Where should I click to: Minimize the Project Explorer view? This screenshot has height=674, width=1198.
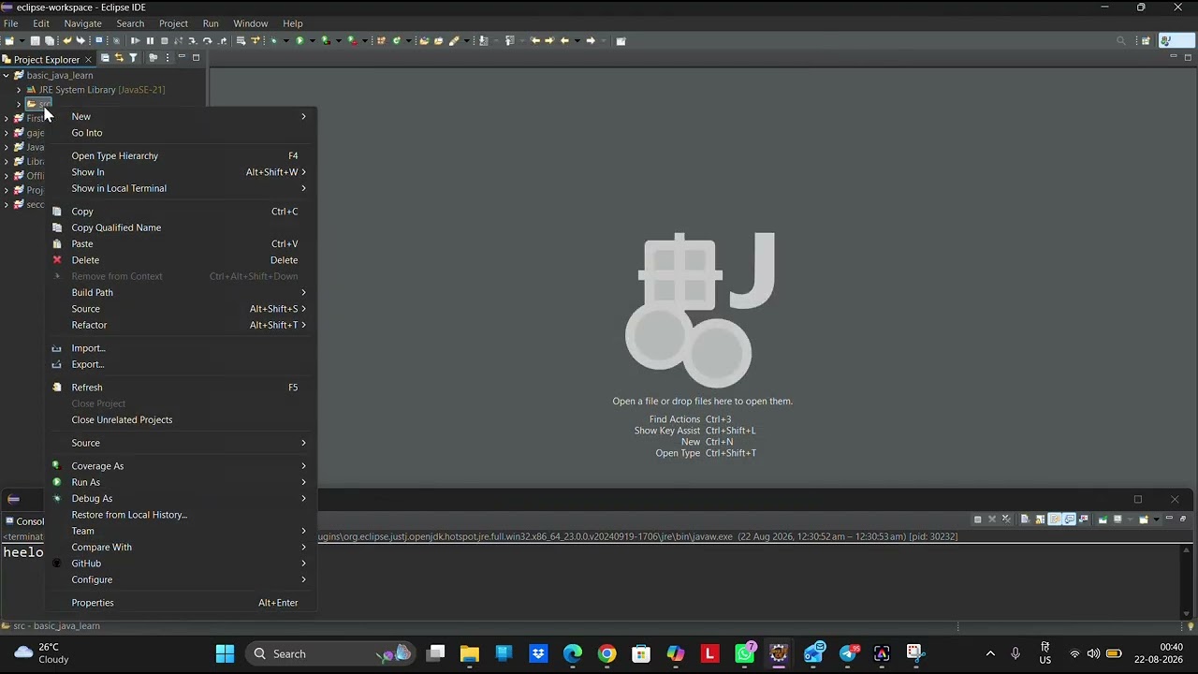click(182, 58)
